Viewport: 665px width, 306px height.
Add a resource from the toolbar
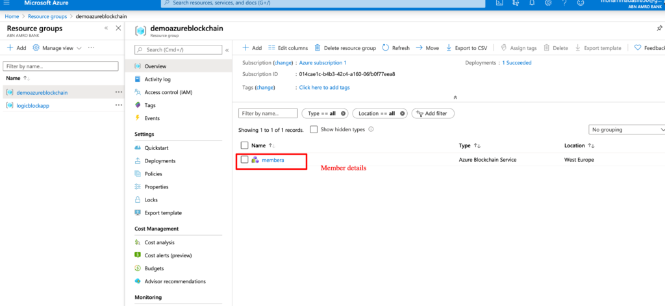252,48
